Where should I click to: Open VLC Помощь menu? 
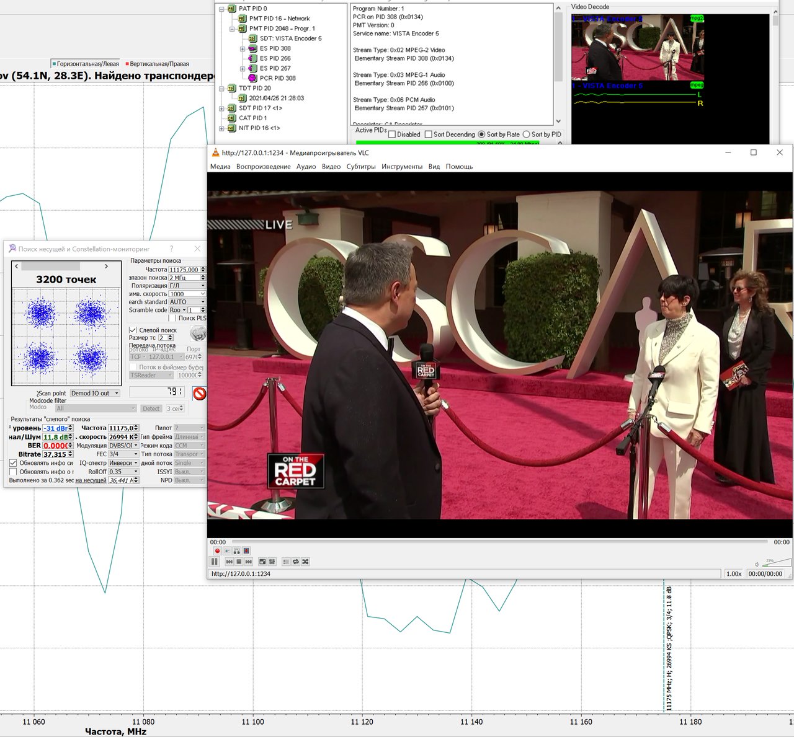[459, 166]
